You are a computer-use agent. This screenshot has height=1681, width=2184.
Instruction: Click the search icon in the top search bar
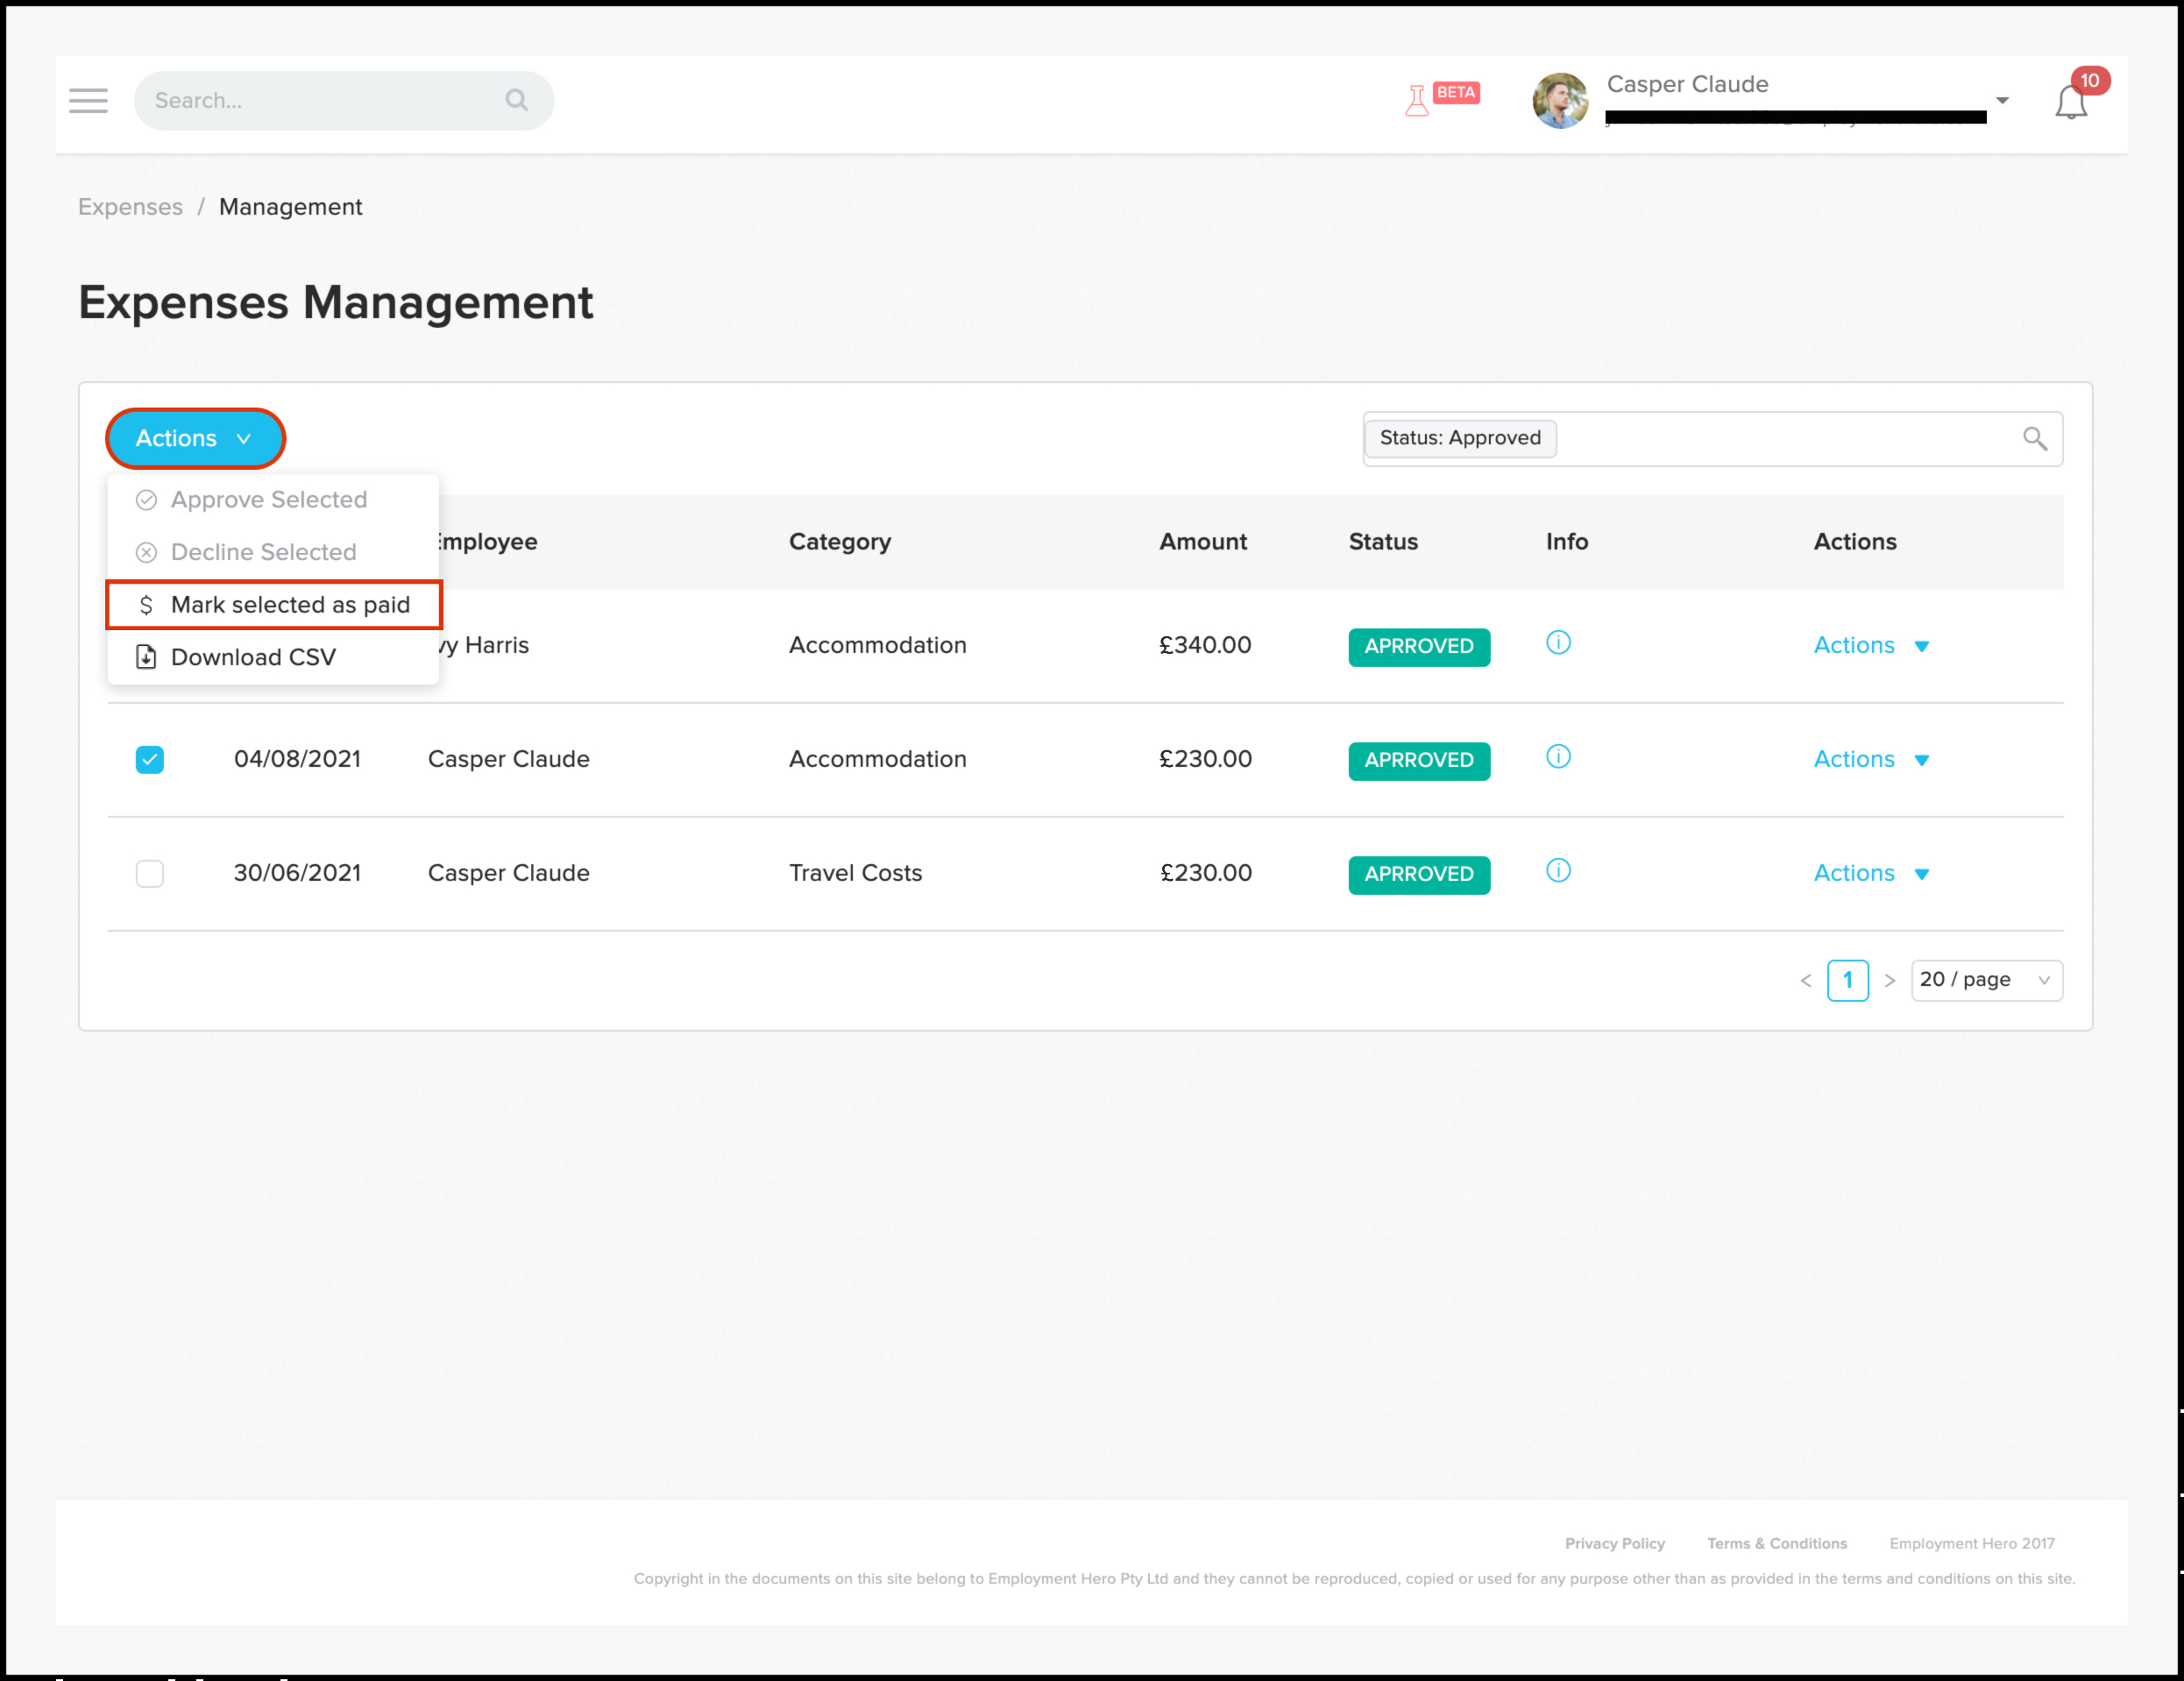516,100
